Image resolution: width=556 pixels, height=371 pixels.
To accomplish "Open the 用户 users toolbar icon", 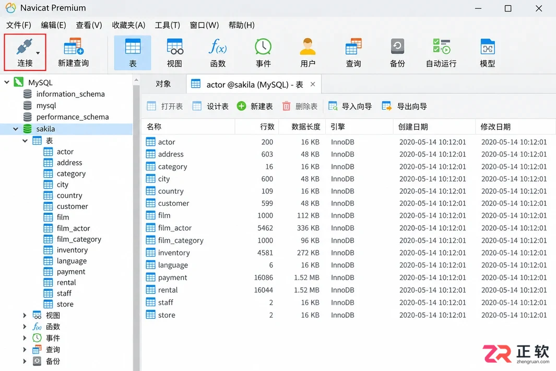I will (307, 53).
